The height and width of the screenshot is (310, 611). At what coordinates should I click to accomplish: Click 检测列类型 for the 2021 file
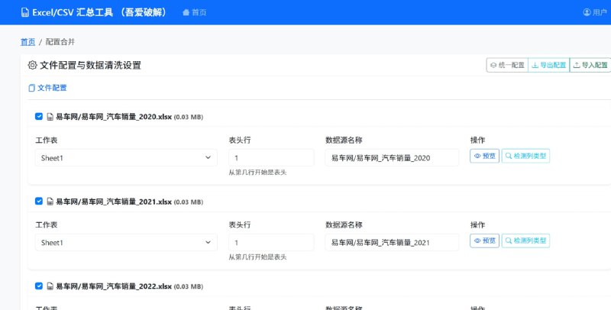(x=525, y=241)
